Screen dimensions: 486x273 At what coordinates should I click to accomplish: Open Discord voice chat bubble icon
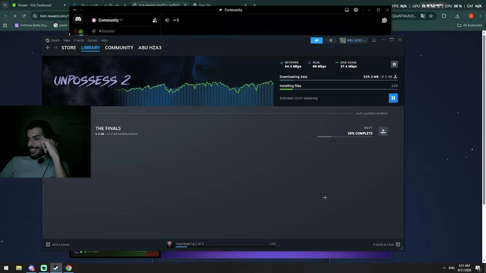click(384, 20)
